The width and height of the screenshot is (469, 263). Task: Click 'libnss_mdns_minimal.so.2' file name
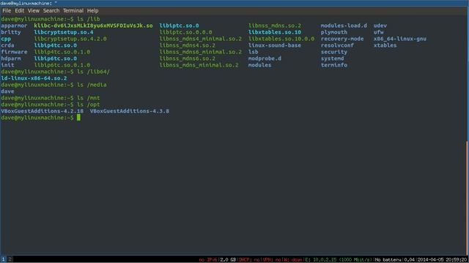click(x=199, y=65)
